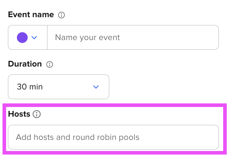Click the info icon beside Duration
This screenshot has width=230, height=156.
50,64
